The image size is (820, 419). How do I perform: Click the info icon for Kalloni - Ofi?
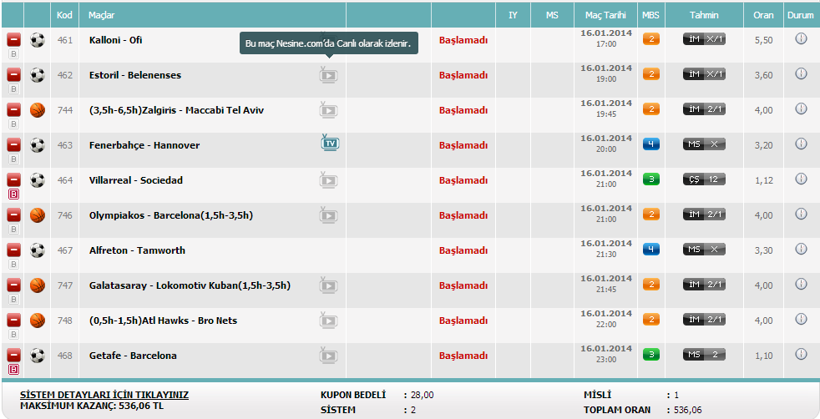coord(801,38)
